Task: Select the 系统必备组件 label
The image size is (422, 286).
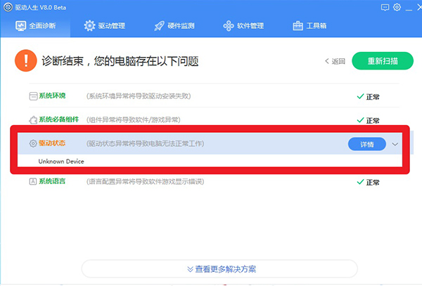Action: pos(59,119)
